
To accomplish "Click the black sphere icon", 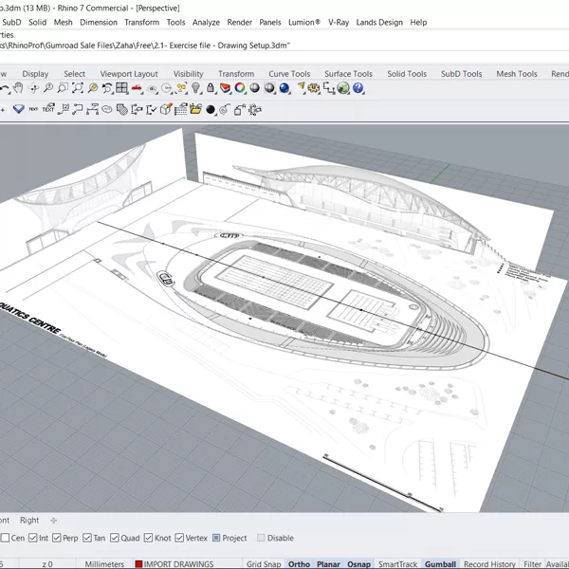I will coord(211,110).
